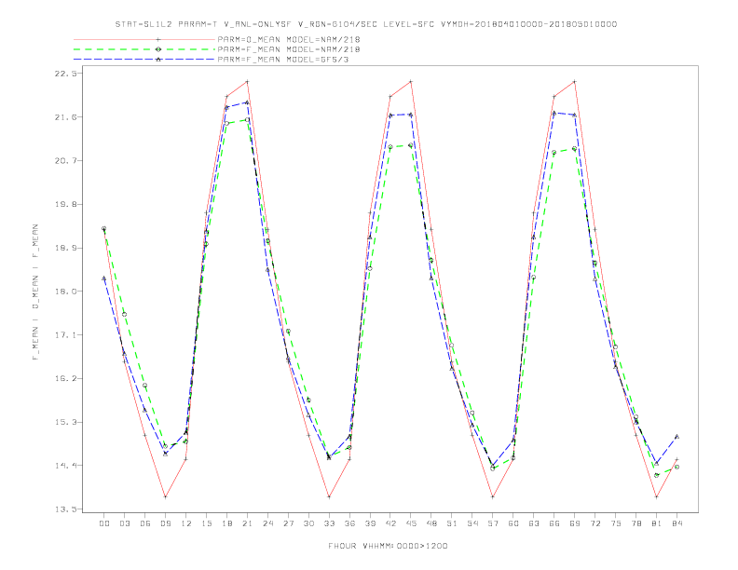The image size is (738, 570).
Task: Click x-axis forecast hour label 51
Action: pos(452,523)
